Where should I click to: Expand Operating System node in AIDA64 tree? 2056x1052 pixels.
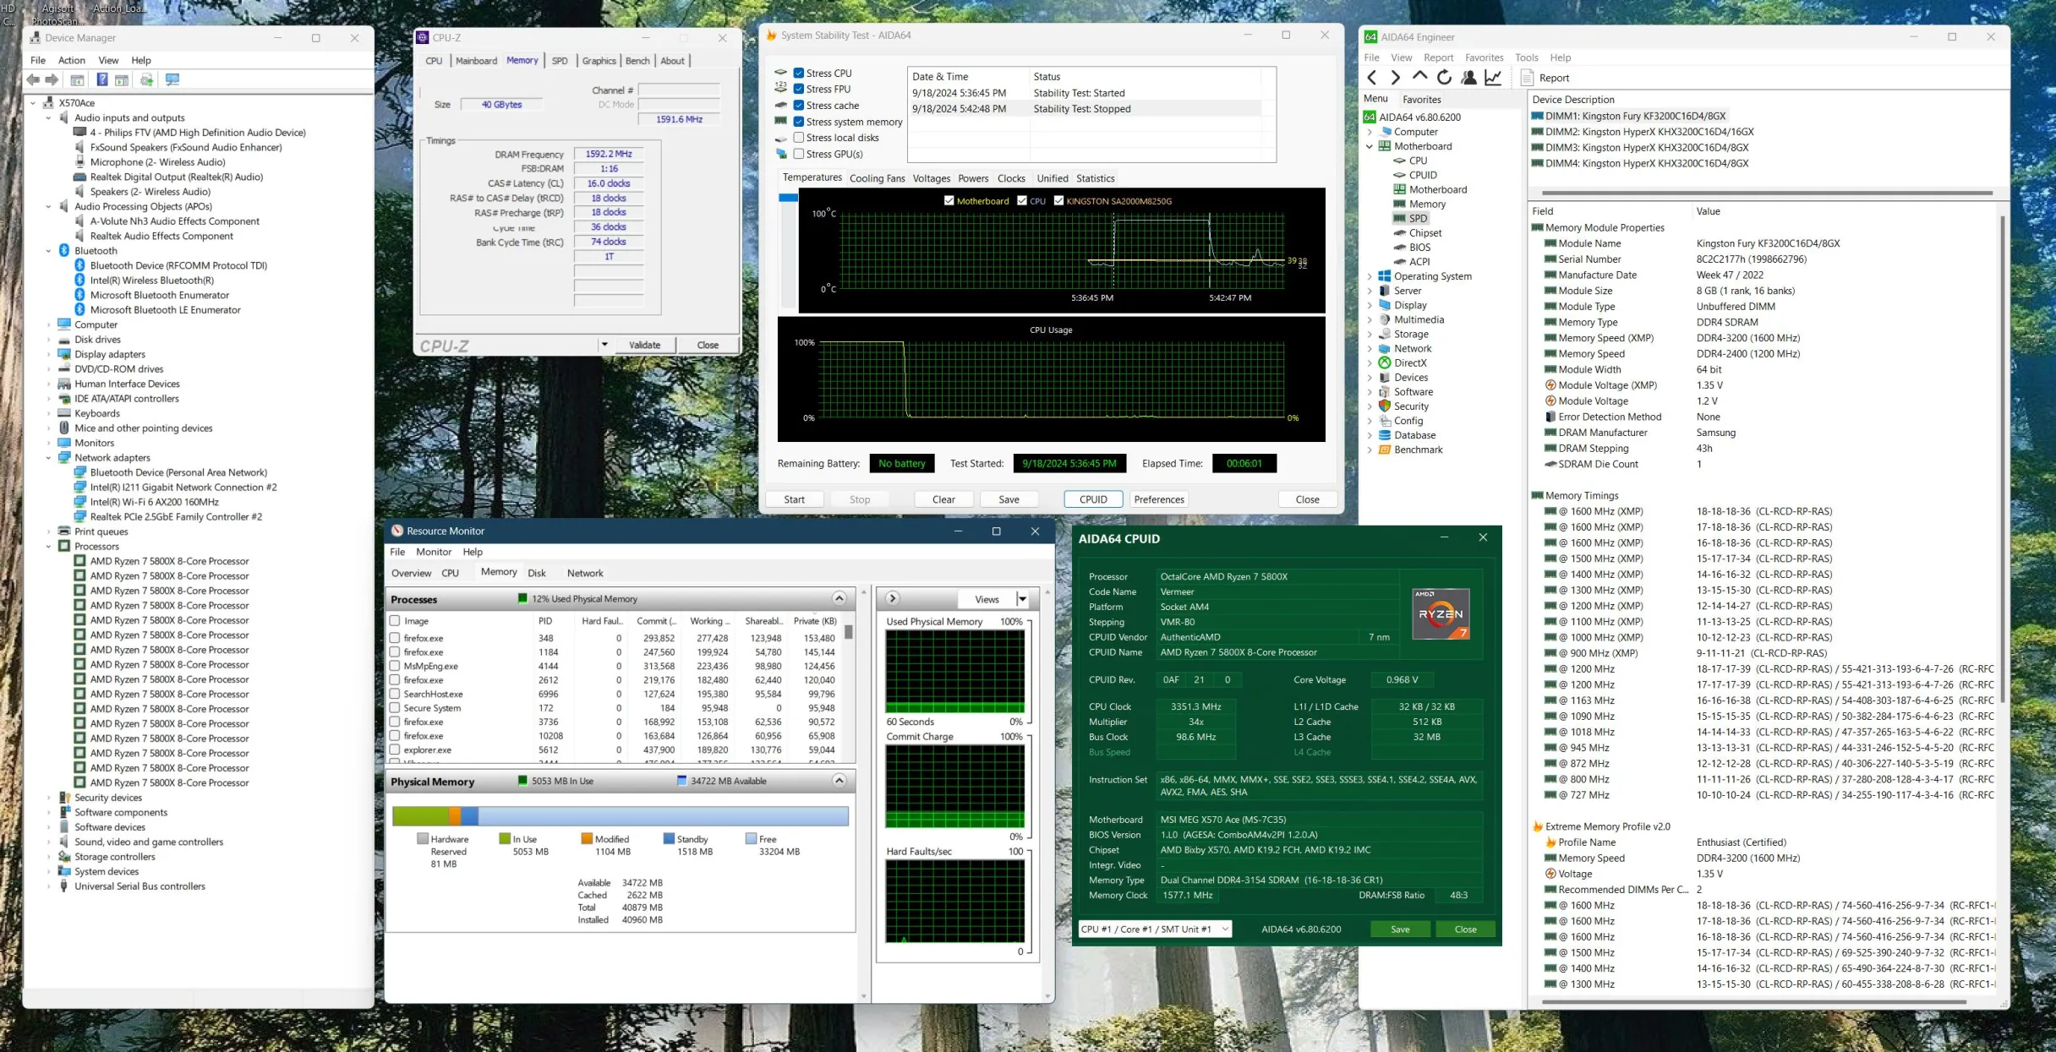pos(1370,276)
